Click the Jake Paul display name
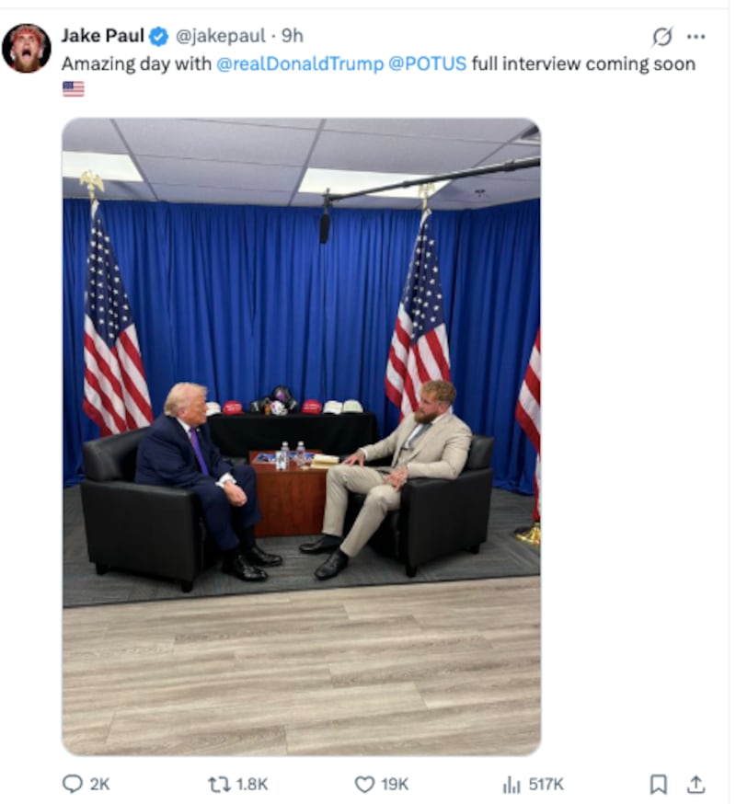736x804 pixels. (x=102, y=36)
